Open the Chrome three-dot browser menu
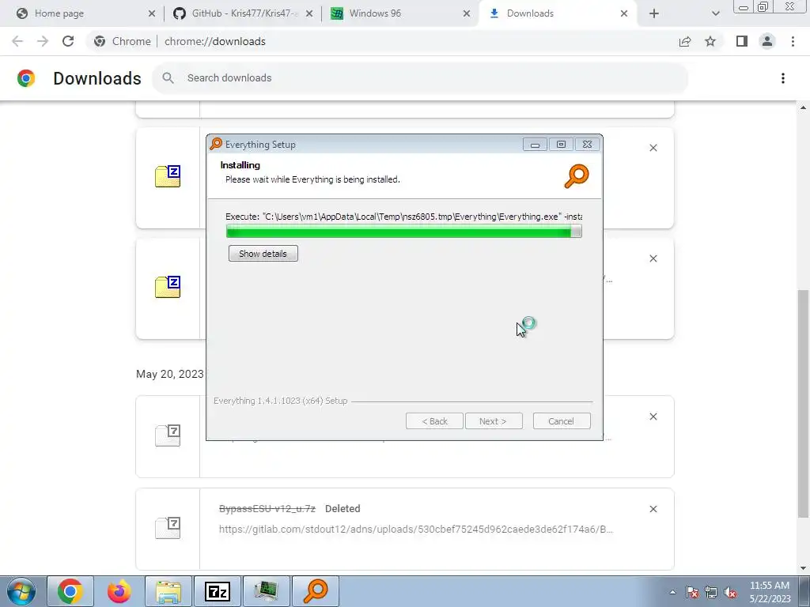The width and height of the screenshot is (810, 607). coord(793,41)
